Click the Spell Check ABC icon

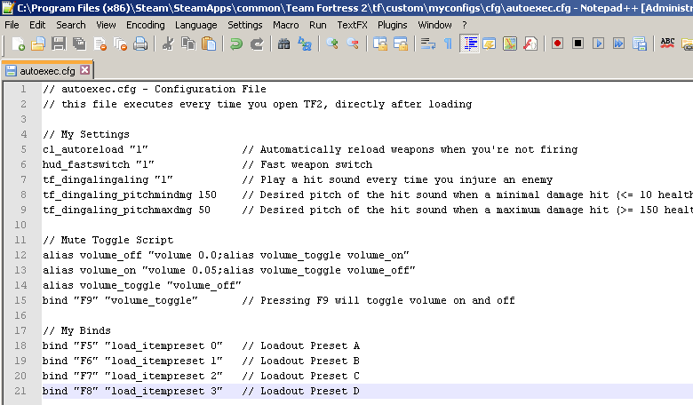[667, 44]
